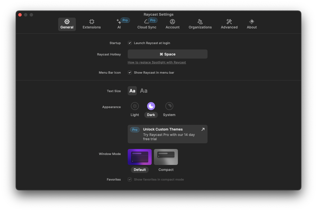Click the Text Size label

tap(114, 91)
